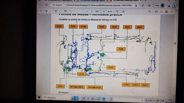Click the B/Cable POS label

pos(95,88)
